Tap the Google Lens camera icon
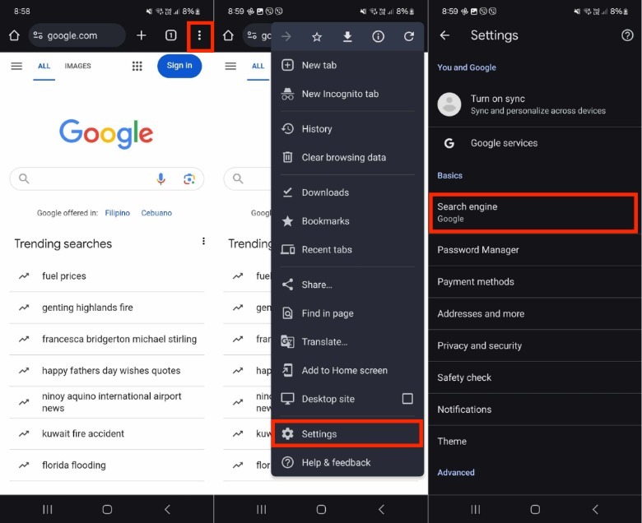 pos(189,178)
